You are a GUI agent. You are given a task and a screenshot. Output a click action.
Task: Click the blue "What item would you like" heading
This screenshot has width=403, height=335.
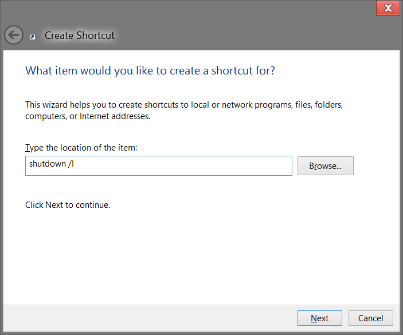pos(150,71)
